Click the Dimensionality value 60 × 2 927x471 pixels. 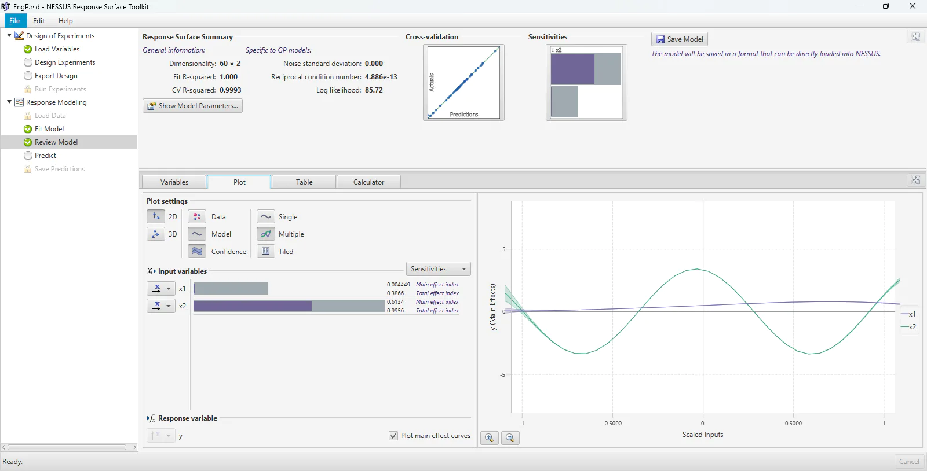(230, 64)
